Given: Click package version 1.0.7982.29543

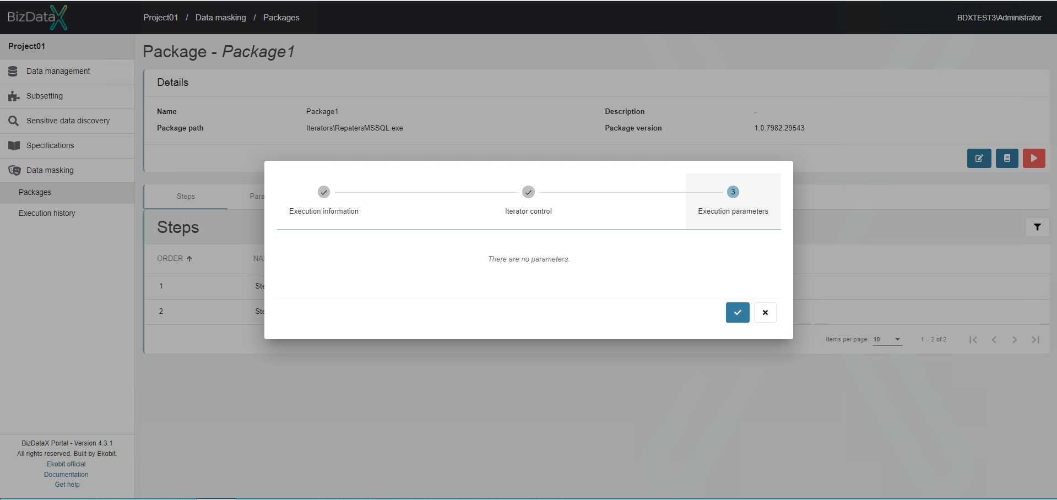Looking at the screenshot, I should [779, 128].
